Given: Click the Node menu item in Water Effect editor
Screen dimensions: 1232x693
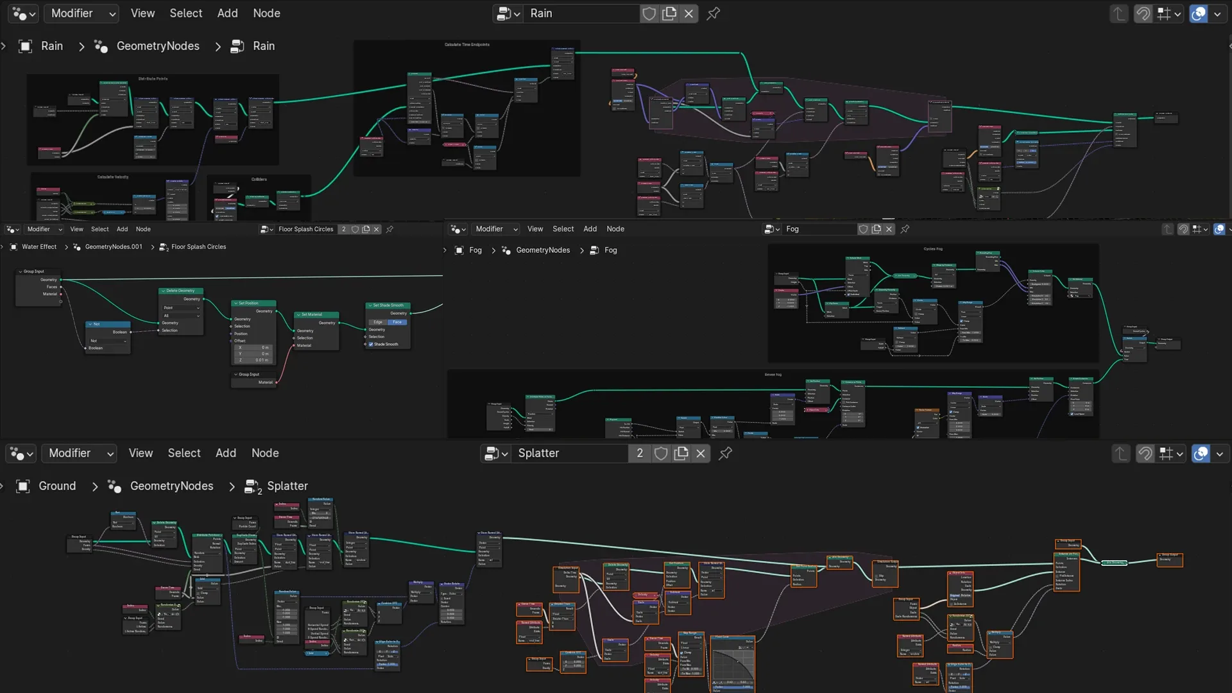Looking at the screenshot, I should [143, 228].
